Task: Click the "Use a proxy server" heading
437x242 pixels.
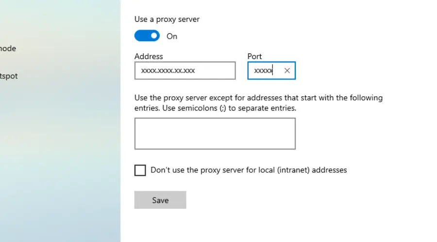Action: pyautogui.click(x=167, y=19)
